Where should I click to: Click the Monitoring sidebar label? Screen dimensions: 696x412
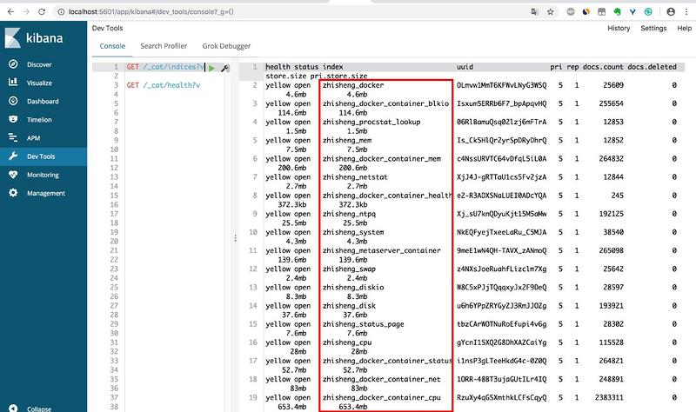point(43,175)
